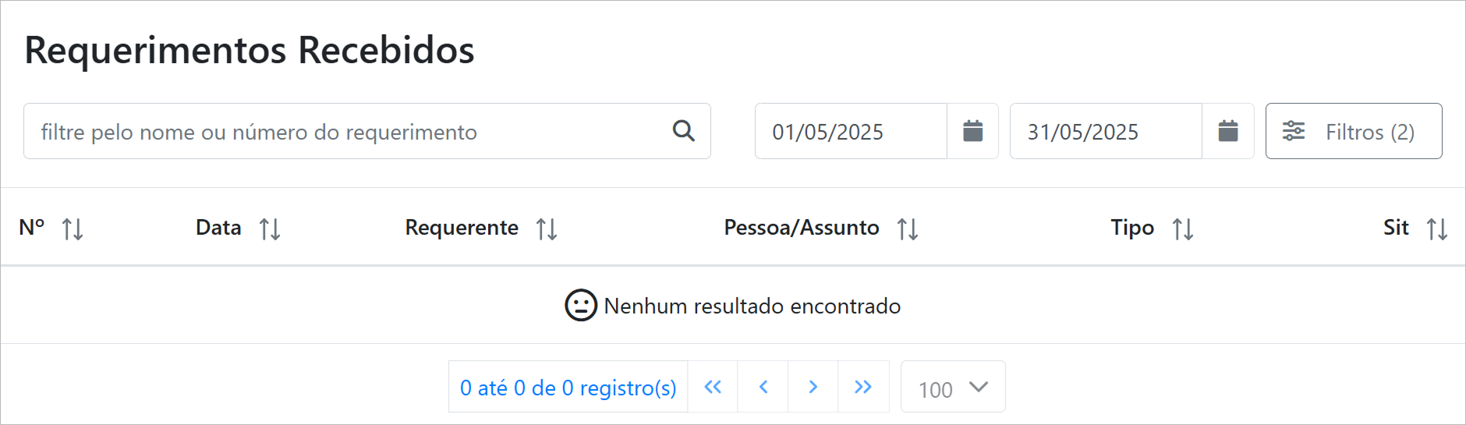This screenshot has width=1466, height=425.
Task: Sort by Pessoa/Assunto column arrows
Action: tap(908, 229)
